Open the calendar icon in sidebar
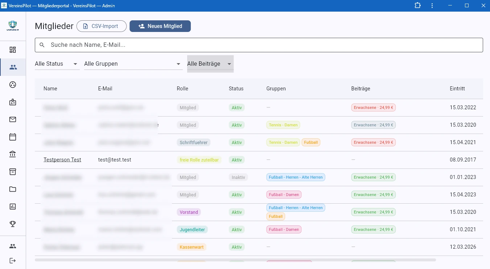 [13, 137]
